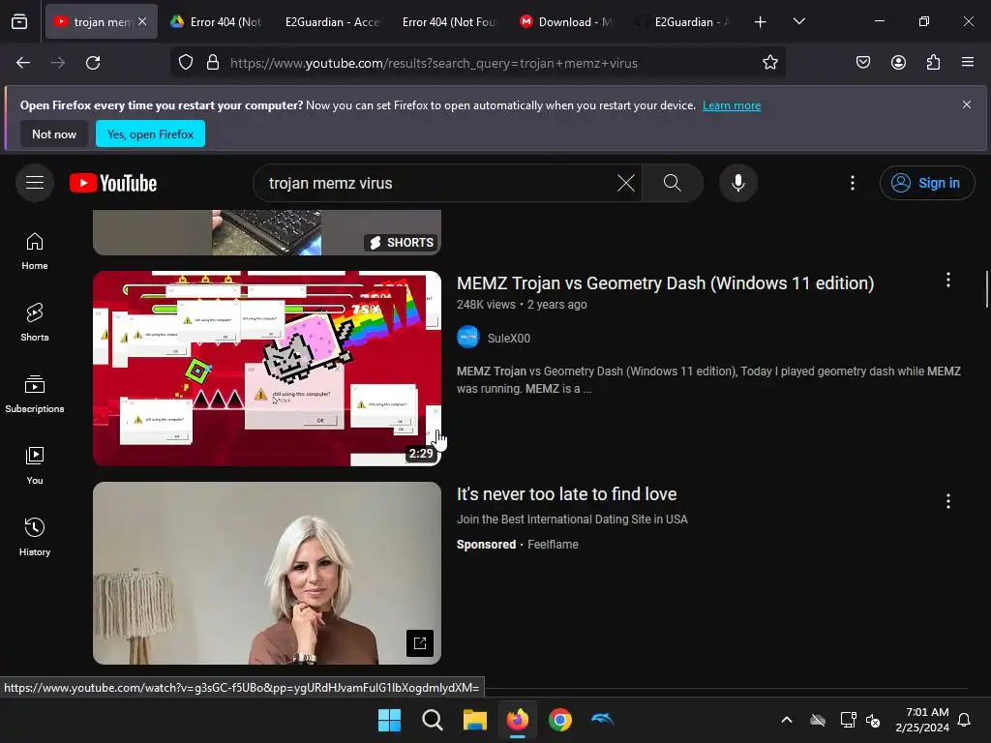The image size is (991, 743).
Task: Open Firefox application hamburger menu
Action: coord(968,63)
